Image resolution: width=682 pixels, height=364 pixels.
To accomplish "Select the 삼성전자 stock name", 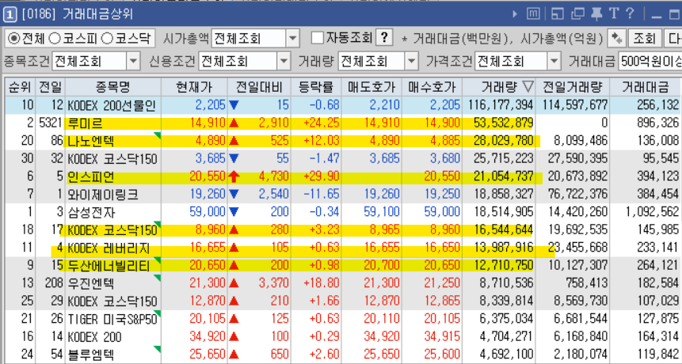I will [x=91, y=212].
